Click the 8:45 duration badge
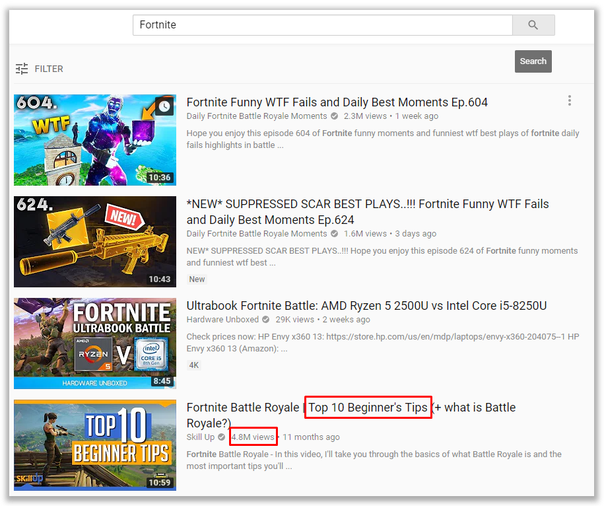This screenshot has width=604, height=506. (162, 381)
